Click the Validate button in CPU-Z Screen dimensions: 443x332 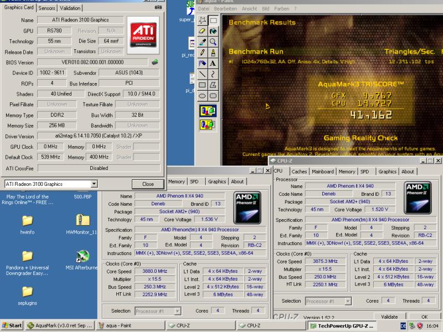coord(389,317)
